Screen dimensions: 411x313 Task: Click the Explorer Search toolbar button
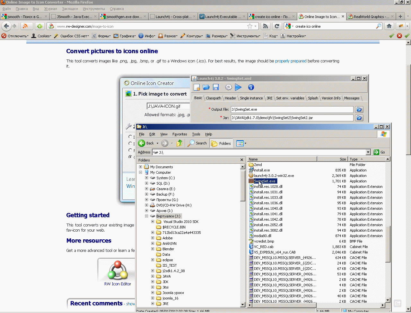[x=197, y=143]
